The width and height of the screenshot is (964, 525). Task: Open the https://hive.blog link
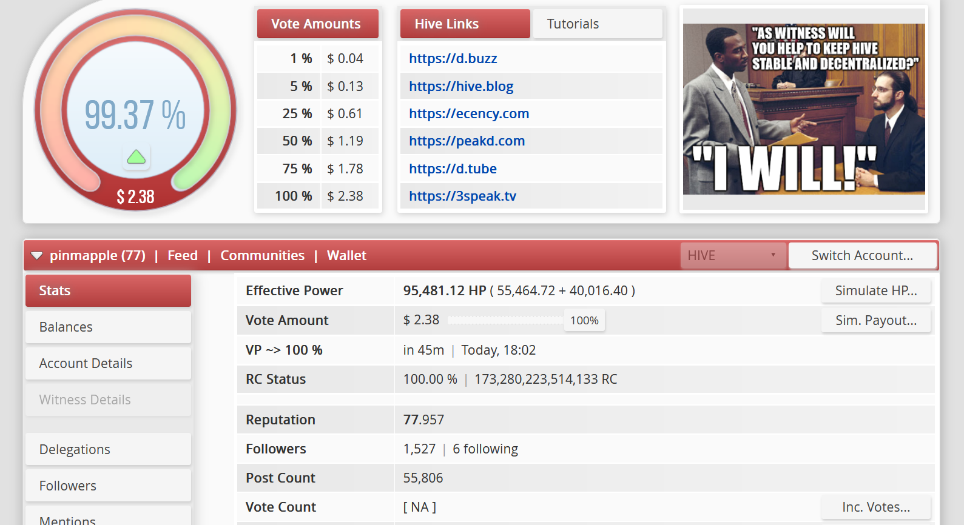pyautogui.click(x=461, y=86)
